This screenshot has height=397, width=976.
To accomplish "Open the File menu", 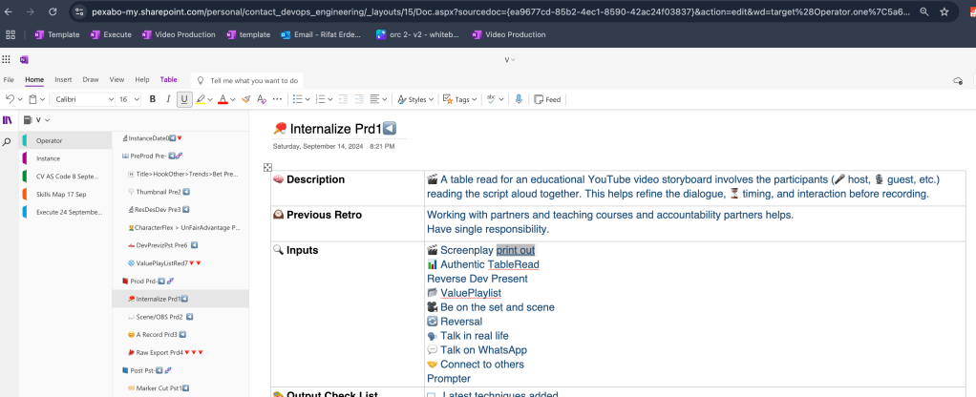I will coord(9,79).
